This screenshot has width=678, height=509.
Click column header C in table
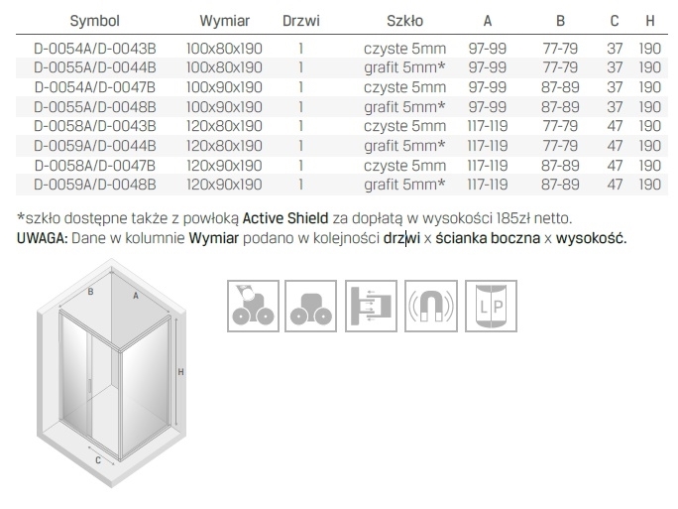615,21
